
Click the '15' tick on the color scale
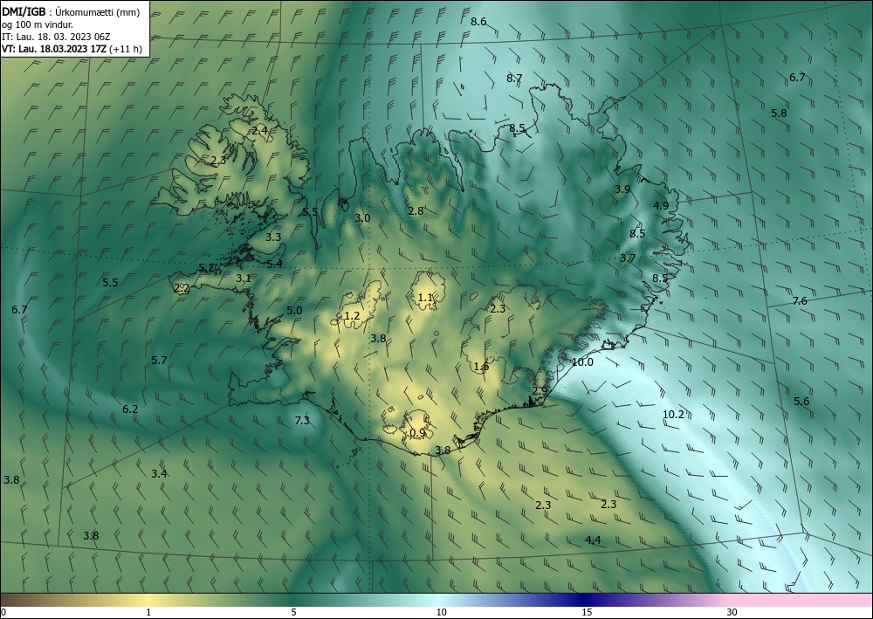tap(587, 613)
